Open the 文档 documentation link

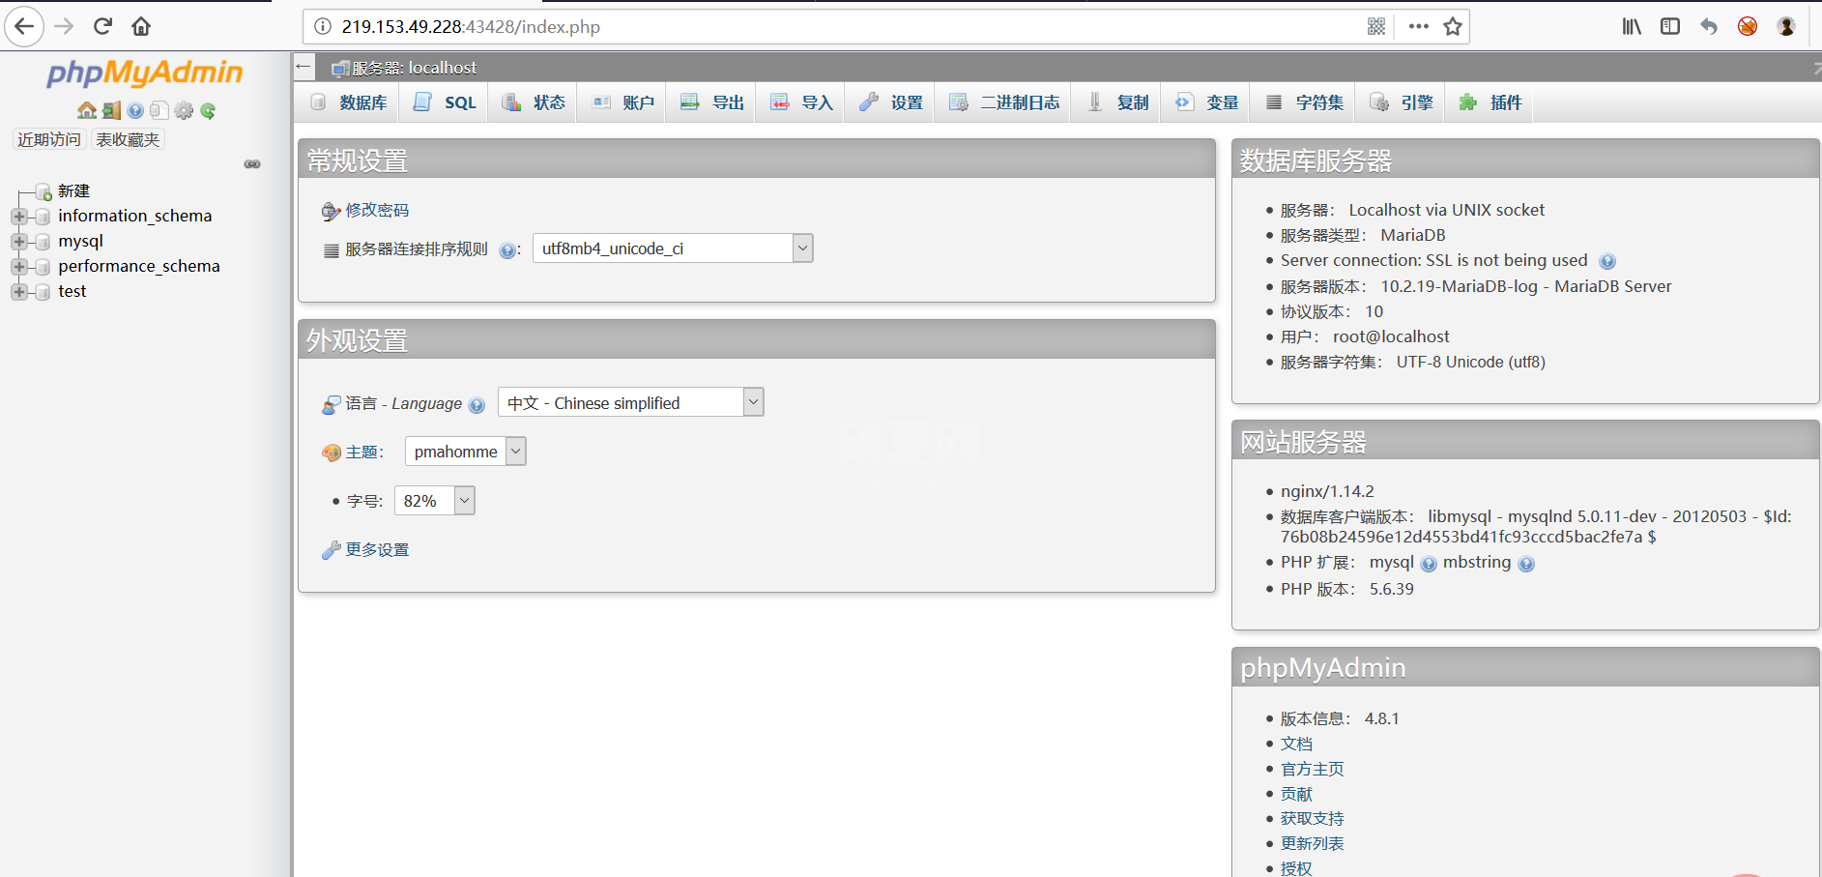(1296, 744)
